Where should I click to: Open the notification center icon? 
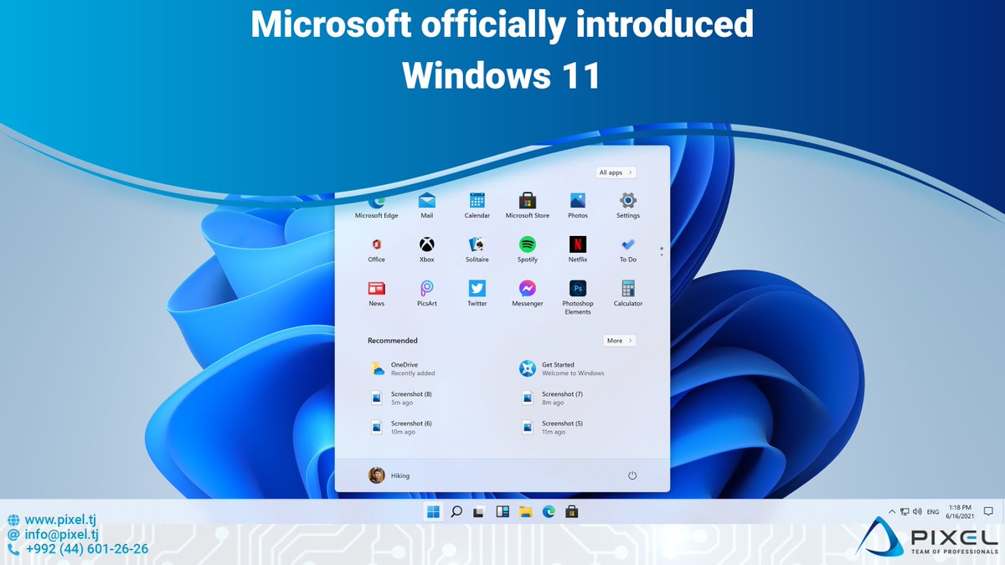pyautogui.click(x=988, y=511)
